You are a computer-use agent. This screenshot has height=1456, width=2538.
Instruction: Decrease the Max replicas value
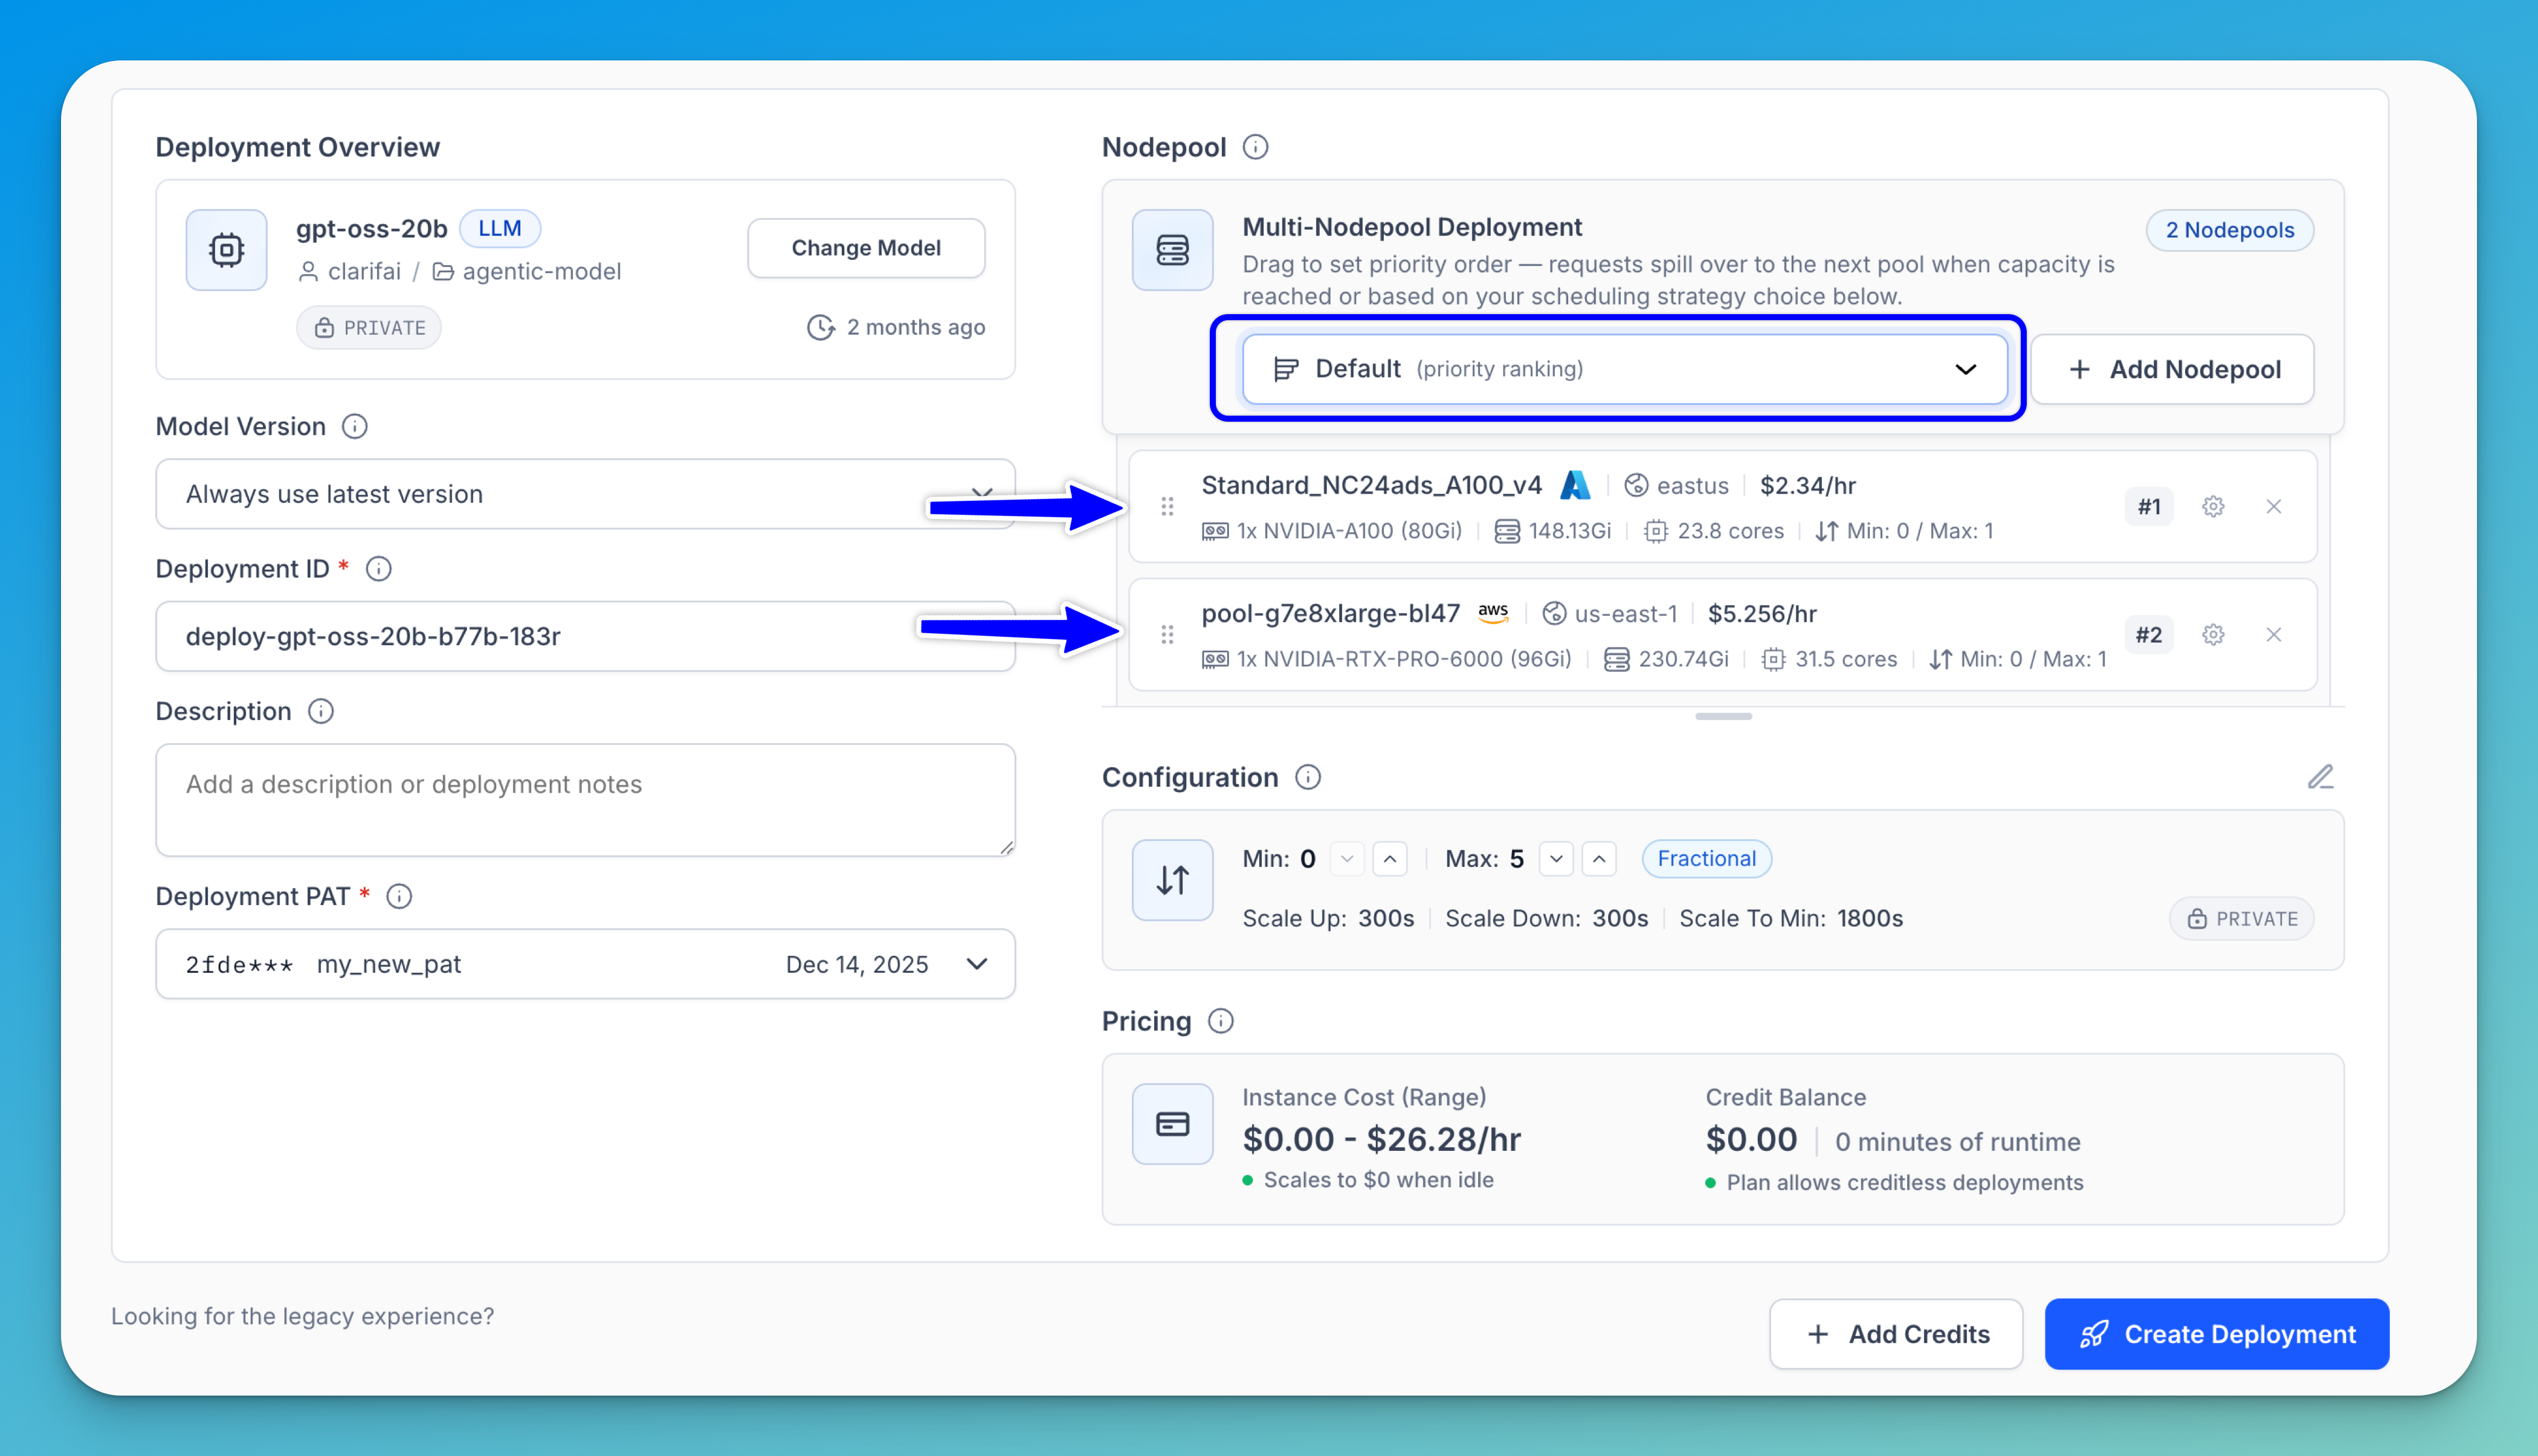[x=1555, y=859]
